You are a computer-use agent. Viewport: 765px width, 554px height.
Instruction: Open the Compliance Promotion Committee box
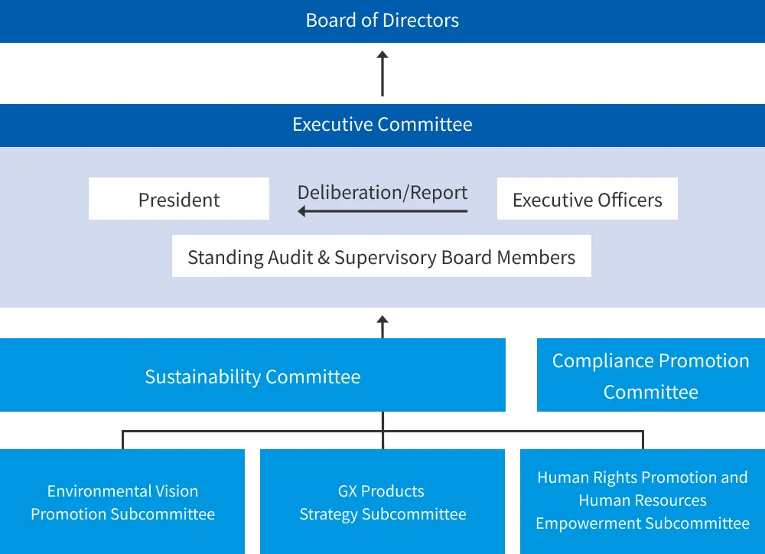click(649, 376)
